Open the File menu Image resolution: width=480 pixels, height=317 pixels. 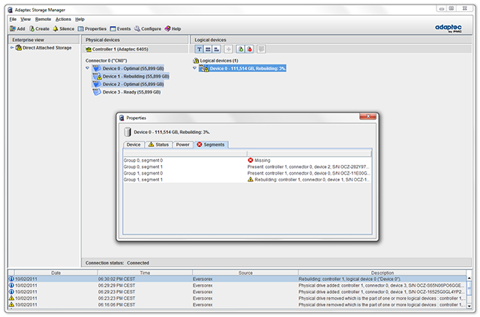click(13, 19)
